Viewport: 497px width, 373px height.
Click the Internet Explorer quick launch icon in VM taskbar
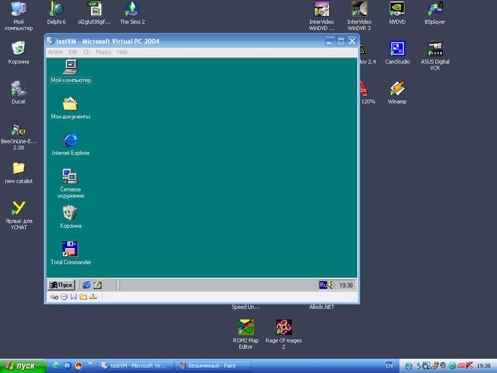click(x=86, y=285)
